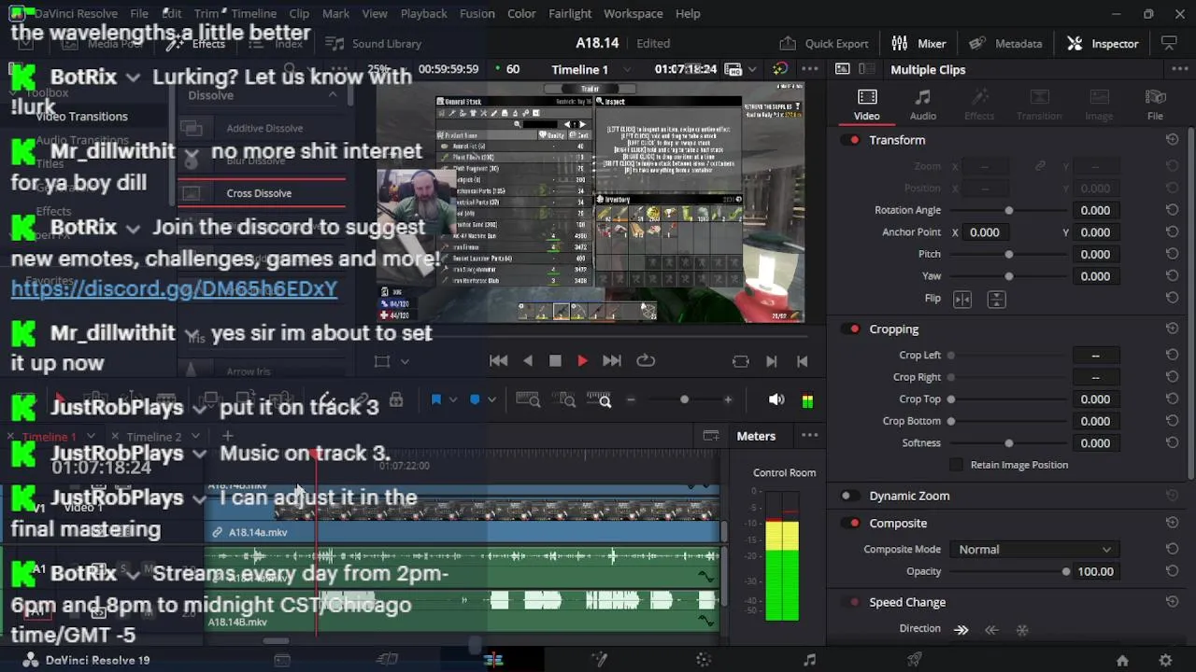The width and height of the screenshot is (1196, 672).
Task: Toggle the Transform section switch
Action: [850, 140]
